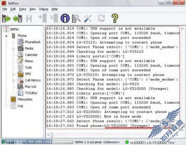The width and height of the screenshot is (186, 145).
Task: Open the Help menu
Action: click(x=55, y=9)
